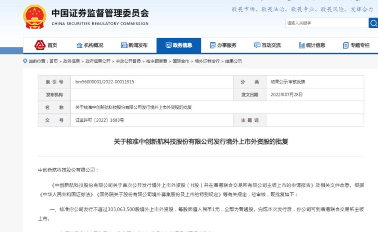This screenshot has height=232, width=378.
Task: Follow the 政府信息公开 breadcrumb link
Action: click(x=98, y=61)
